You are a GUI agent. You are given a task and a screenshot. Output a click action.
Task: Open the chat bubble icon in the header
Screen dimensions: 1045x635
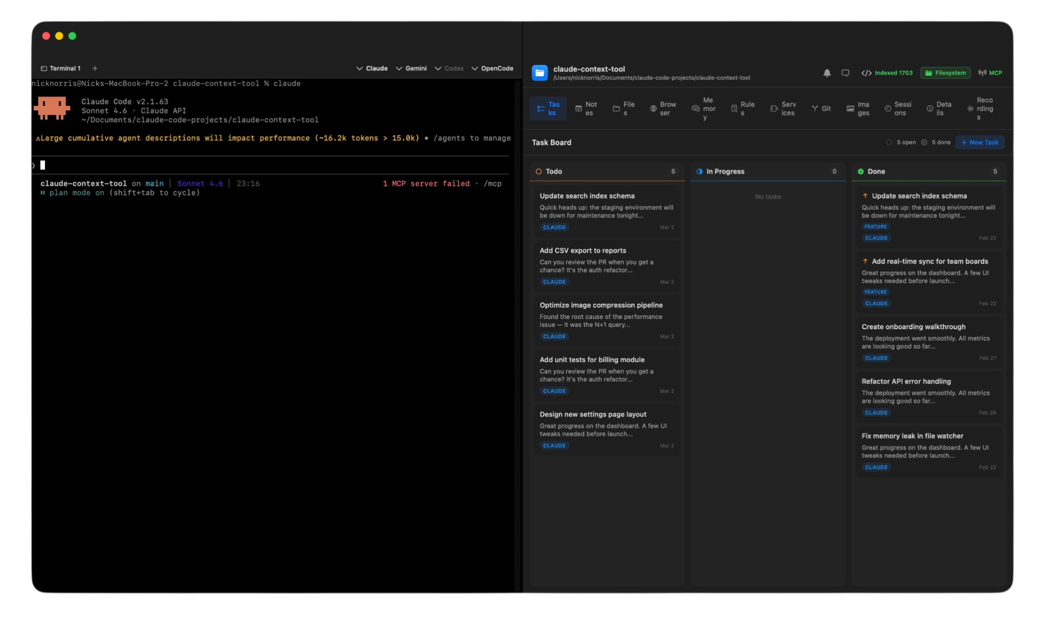(845, 73)
